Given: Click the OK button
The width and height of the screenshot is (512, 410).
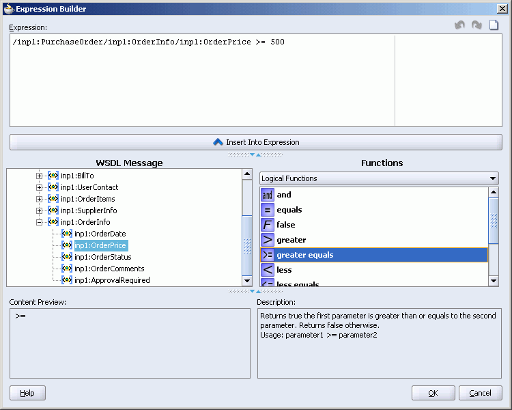Looking at the screenshot, I should [x=433, y=393].
